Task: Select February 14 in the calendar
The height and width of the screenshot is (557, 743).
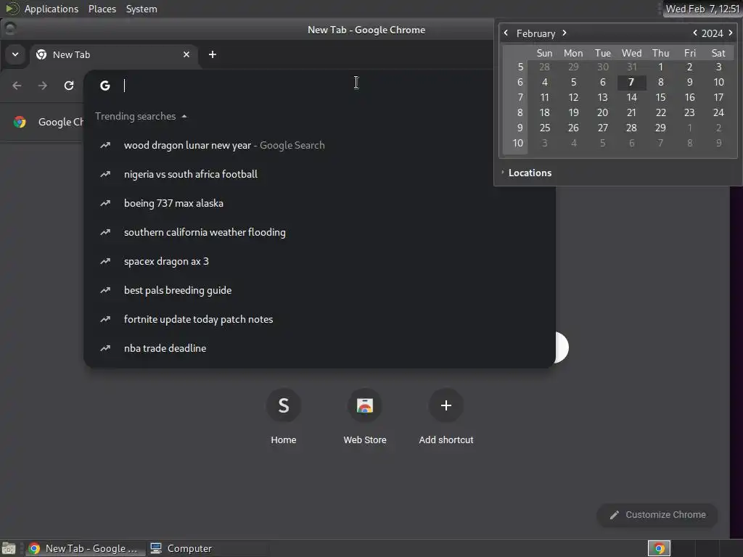Action: (x=631, y=98)
